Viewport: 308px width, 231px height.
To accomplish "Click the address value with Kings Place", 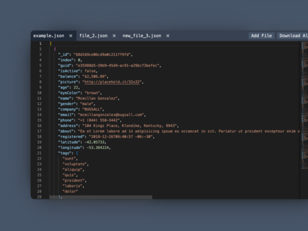I will click(x=130, y=126).
